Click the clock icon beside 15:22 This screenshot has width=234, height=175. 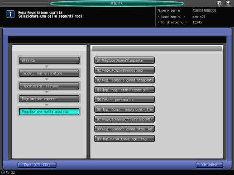(3, 172)
